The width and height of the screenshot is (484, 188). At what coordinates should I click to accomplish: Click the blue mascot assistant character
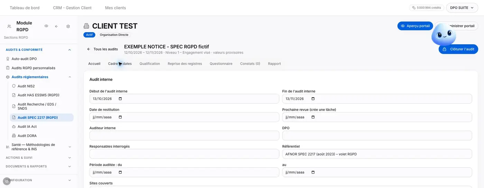point(444,35)
